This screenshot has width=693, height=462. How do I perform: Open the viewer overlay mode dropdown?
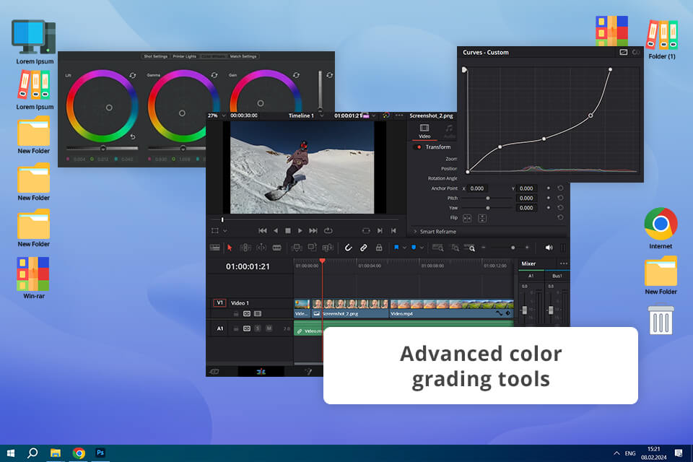pyautogui.click(x=225, y=231)
